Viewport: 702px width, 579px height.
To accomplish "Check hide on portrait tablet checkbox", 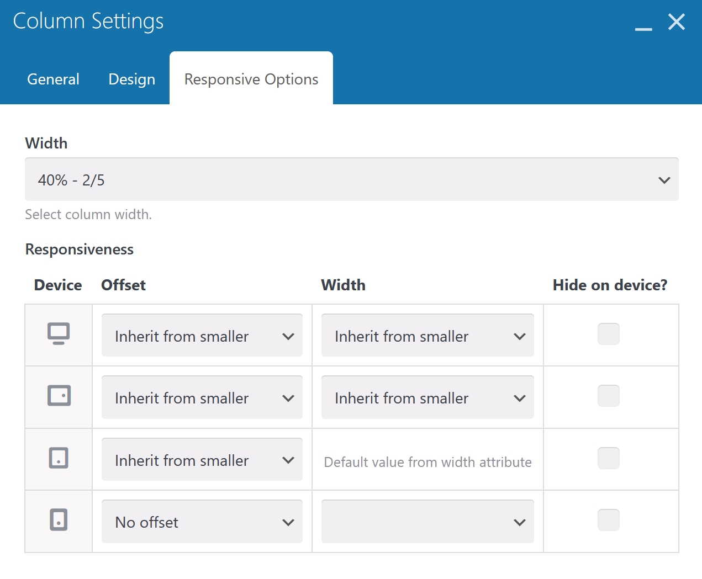I will point(608,458).
